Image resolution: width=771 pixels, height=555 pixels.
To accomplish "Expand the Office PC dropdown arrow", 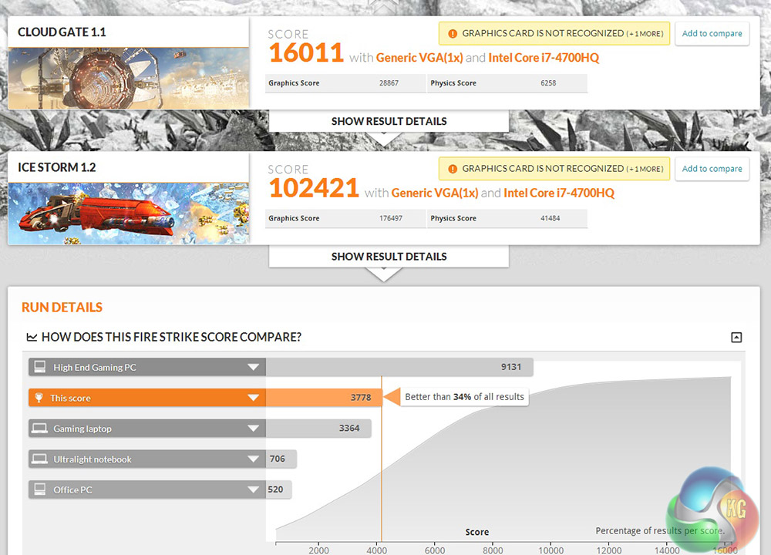I will [x=253, y=489].
